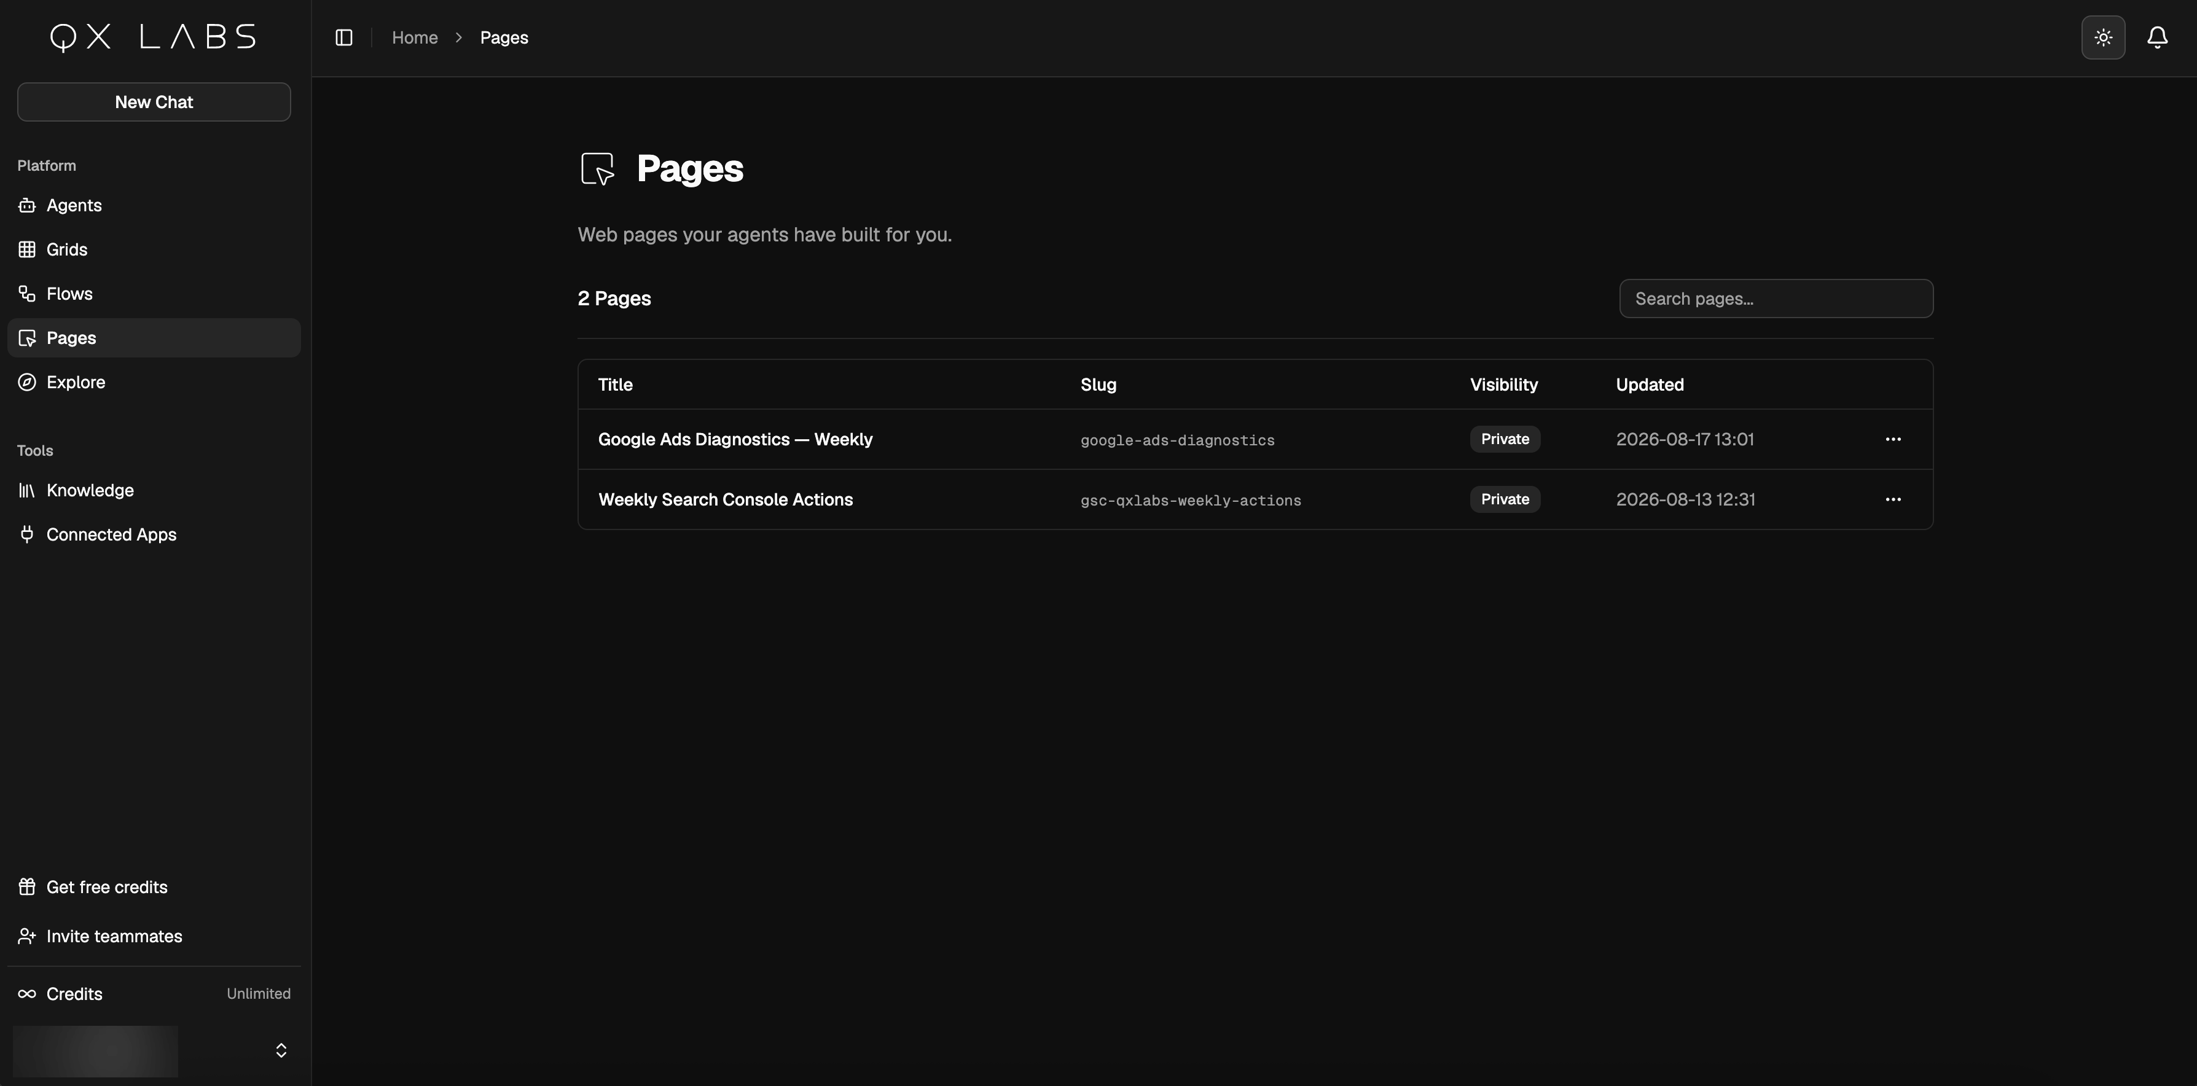Viewport: 2197px width, 1086px height.
Task: Click the Knowledge library icon
Action: pos(27,491)
